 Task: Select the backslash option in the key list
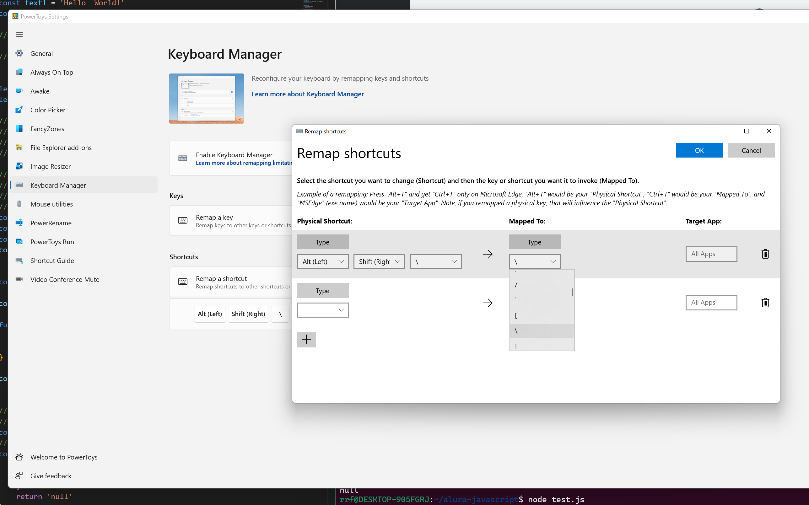point(541,331)
